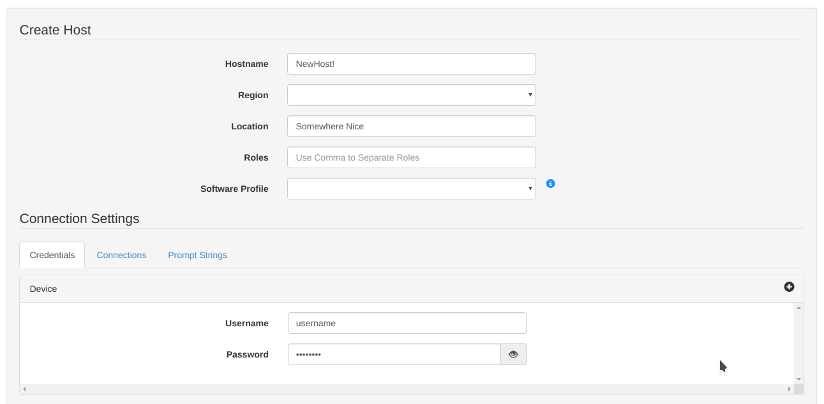
Task: Click the Device panel header
Action: tap(383, 289)
